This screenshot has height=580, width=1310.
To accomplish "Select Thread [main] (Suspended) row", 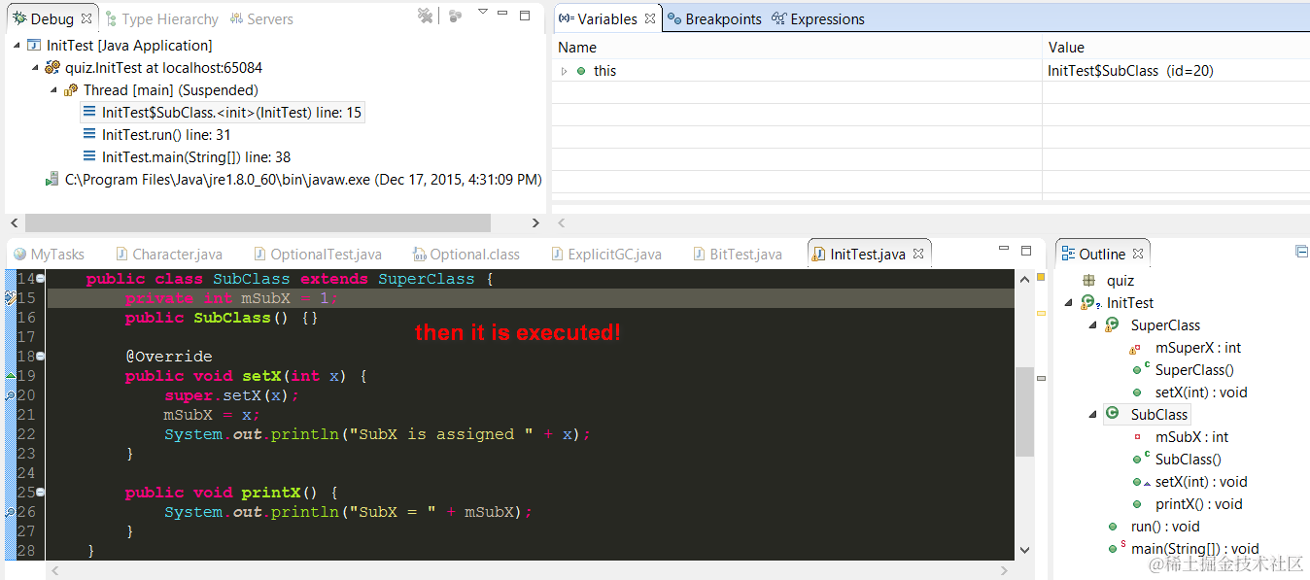I will click(x=161, y=90).
